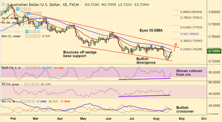Image resolution: width=222 pixels, height=122 pixels.
Task: Toggle visibility eye of RSI indicator
Action: point(26,85)
